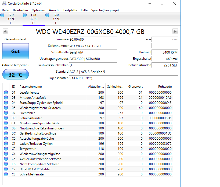Select the UltraDMA-CRC-Fehler parameter name
Viewport: 220px width, 187px height.
coord(35,169)
